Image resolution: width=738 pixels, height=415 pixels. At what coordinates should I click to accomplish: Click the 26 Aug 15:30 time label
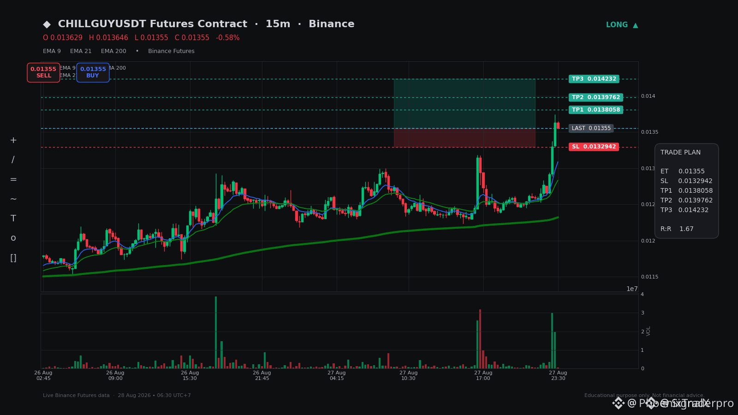tap(190, 375)
